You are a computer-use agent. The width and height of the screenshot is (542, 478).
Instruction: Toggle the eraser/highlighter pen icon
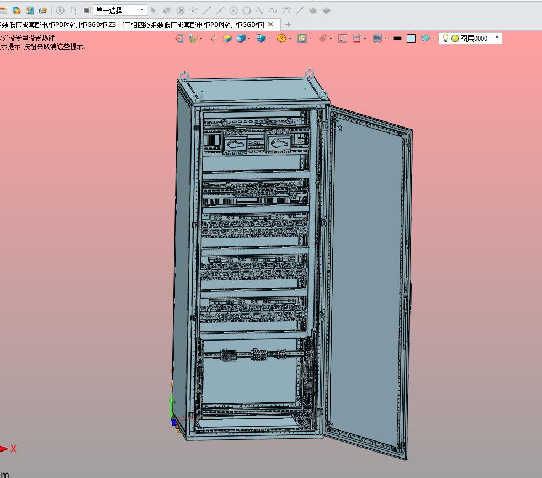214,38
